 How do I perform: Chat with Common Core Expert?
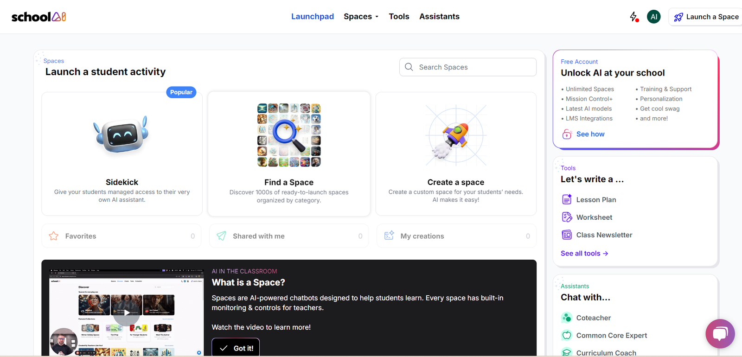[x=612, y=335]
